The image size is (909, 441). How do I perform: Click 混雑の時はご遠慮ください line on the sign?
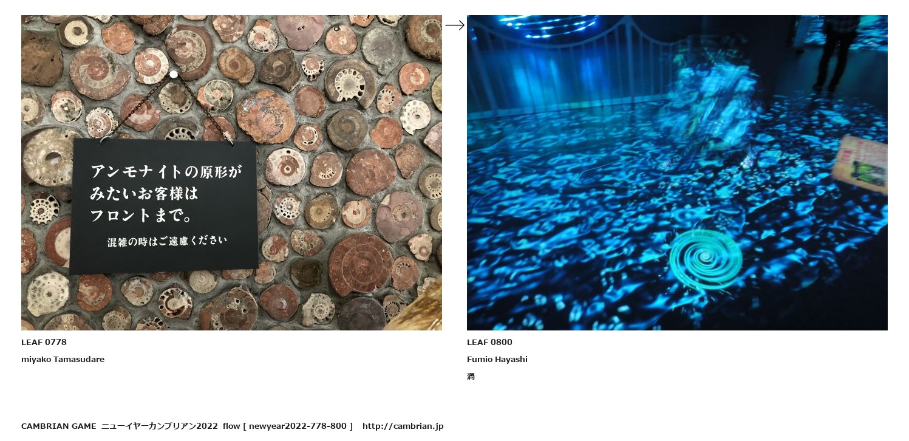[x=167, y=241]
